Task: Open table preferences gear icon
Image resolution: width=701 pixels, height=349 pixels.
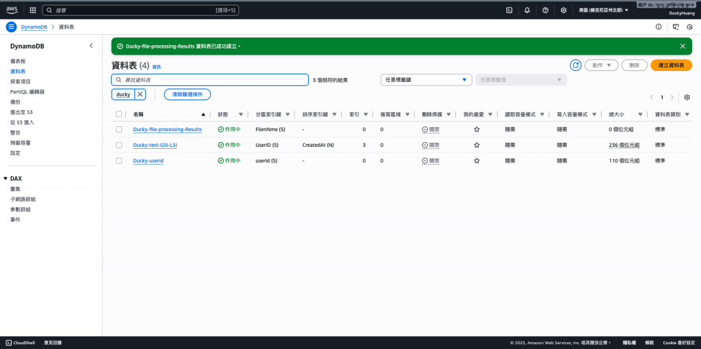Action: [x=687, y=97]
